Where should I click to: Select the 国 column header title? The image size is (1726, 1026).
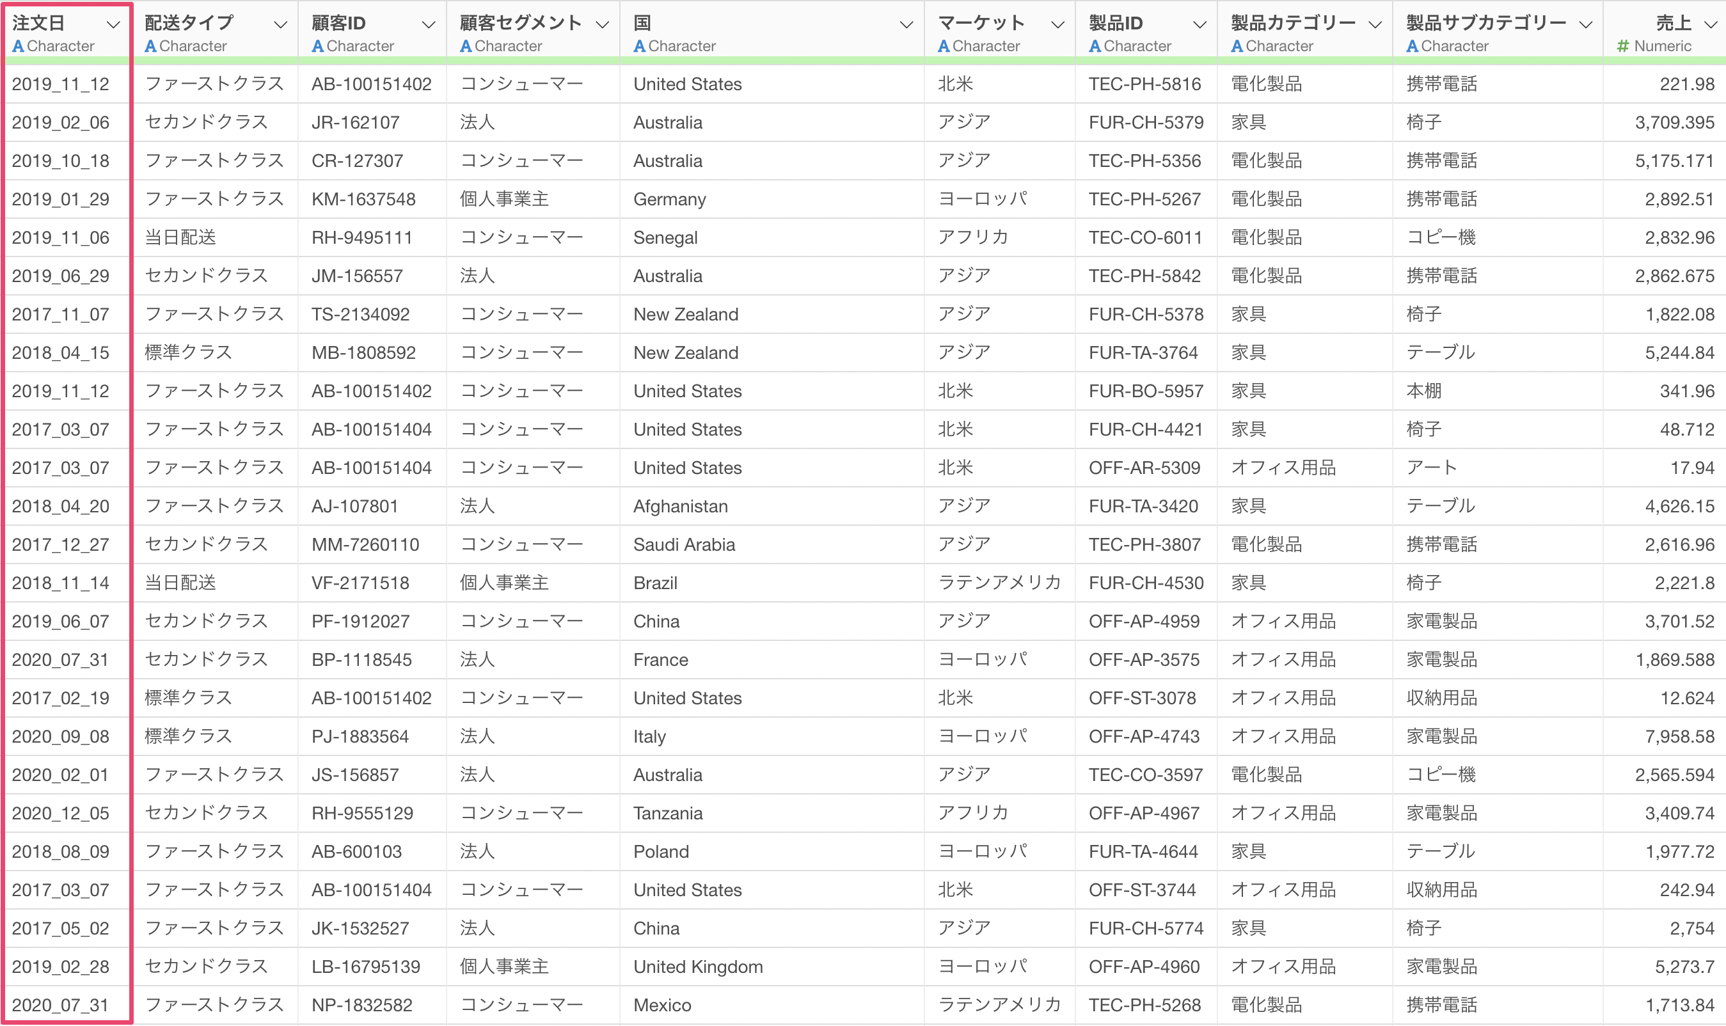(x=642, y=24)
